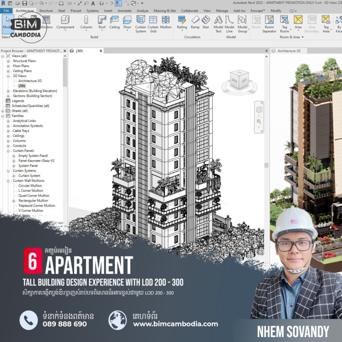Screen dimensions: 342x342
Task: Click Legends in Project Browser
Action: [18, 101]
